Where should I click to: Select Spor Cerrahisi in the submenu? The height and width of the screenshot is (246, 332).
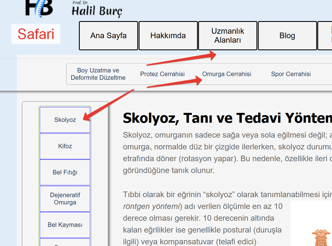point(291,74)
